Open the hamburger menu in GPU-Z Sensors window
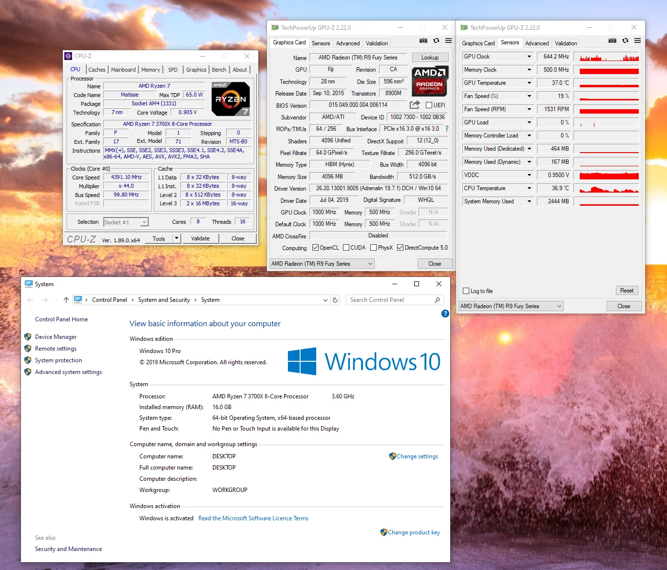Screen dimensions: 667x570 (637, 41)
